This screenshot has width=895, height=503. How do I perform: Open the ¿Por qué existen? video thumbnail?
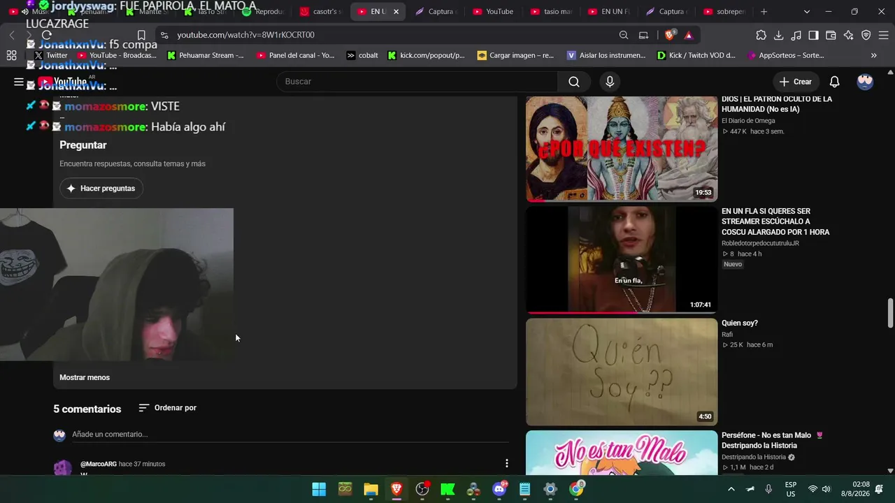622,149
